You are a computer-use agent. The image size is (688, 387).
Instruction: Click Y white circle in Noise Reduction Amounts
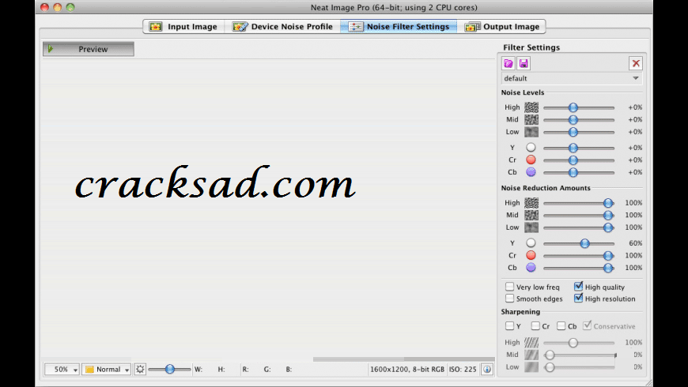[x=531, y=242]
